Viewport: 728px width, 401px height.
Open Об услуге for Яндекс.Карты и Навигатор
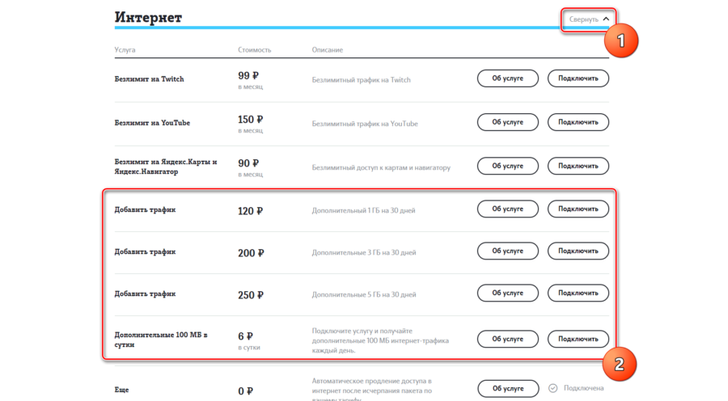[508, 166]
